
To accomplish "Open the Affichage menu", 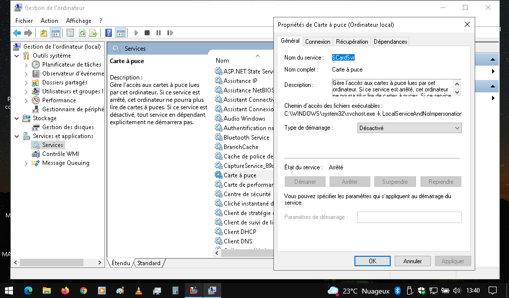I will tap(79, 21).
